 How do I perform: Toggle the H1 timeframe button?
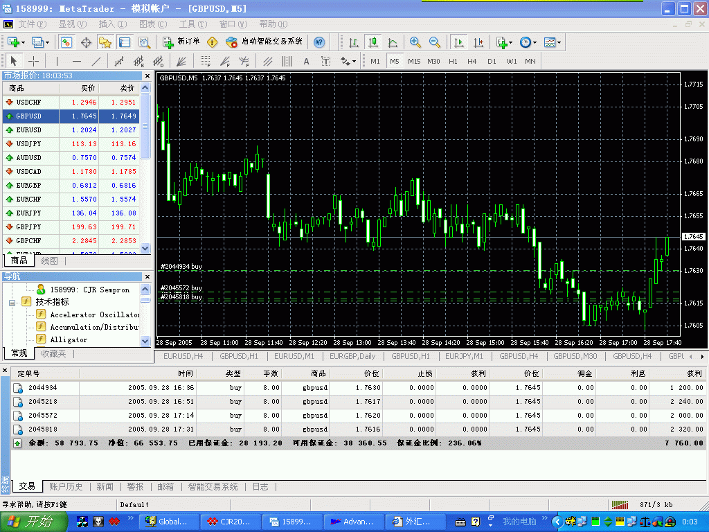tap(453, 61)
